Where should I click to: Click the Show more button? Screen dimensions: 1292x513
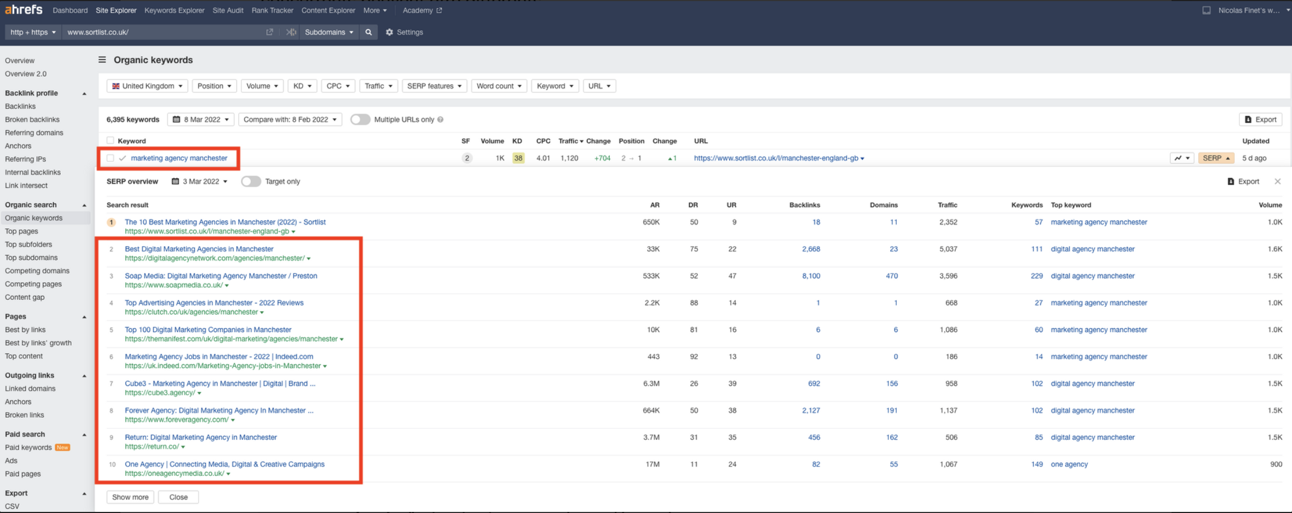click(130, 497)
